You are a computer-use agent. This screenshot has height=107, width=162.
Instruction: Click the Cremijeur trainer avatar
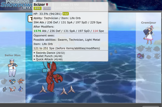pos(149,35)
